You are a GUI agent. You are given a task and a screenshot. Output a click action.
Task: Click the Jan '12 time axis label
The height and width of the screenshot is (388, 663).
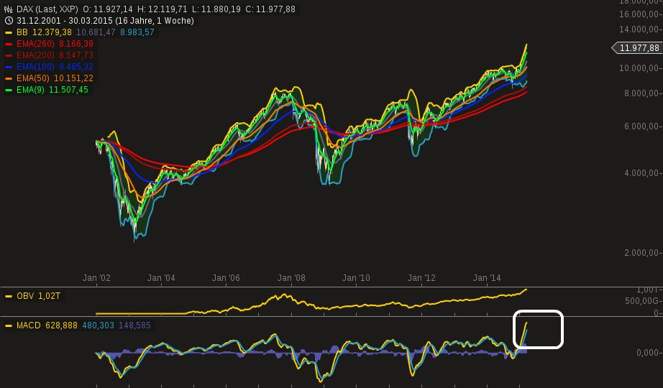[421, 277]
